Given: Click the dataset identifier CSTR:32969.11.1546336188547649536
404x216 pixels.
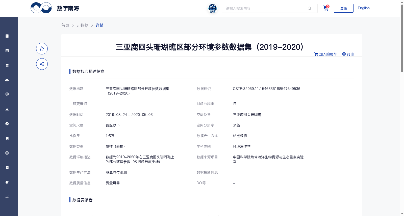Looking at the screenshot, I should [267, 89].
